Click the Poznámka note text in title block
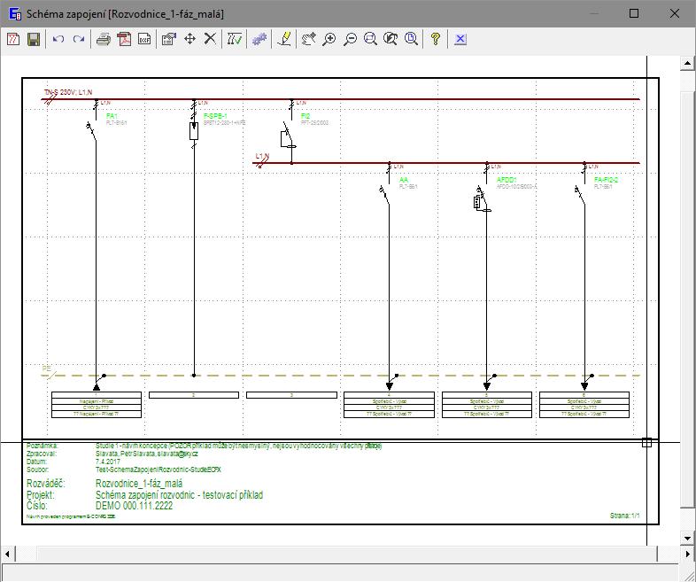 (238, 446)
